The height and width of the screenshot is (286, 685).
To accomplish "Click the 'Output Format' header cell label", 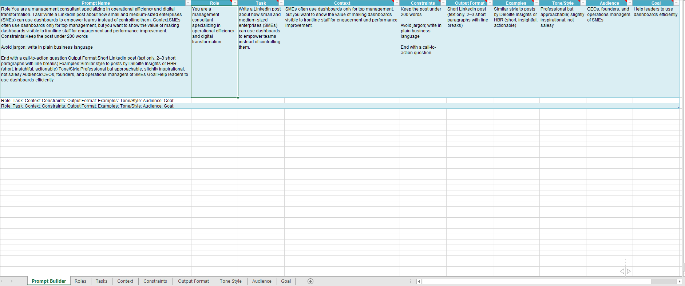I will tap(470, 3).
